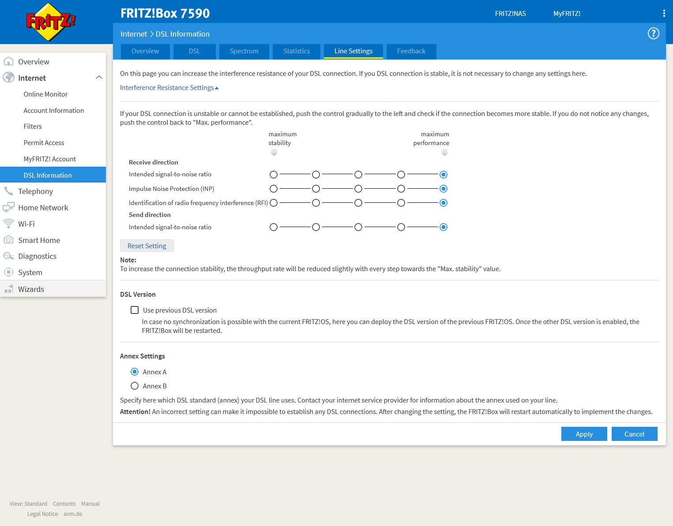Click View: Standard in the footer
The image size is (673, 526).
[28, 504]
